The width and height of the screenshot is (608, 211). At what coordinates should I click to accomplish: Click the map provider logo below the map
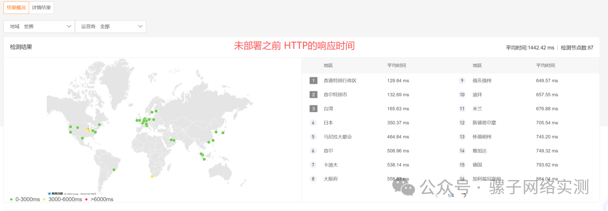click(55, 193)
